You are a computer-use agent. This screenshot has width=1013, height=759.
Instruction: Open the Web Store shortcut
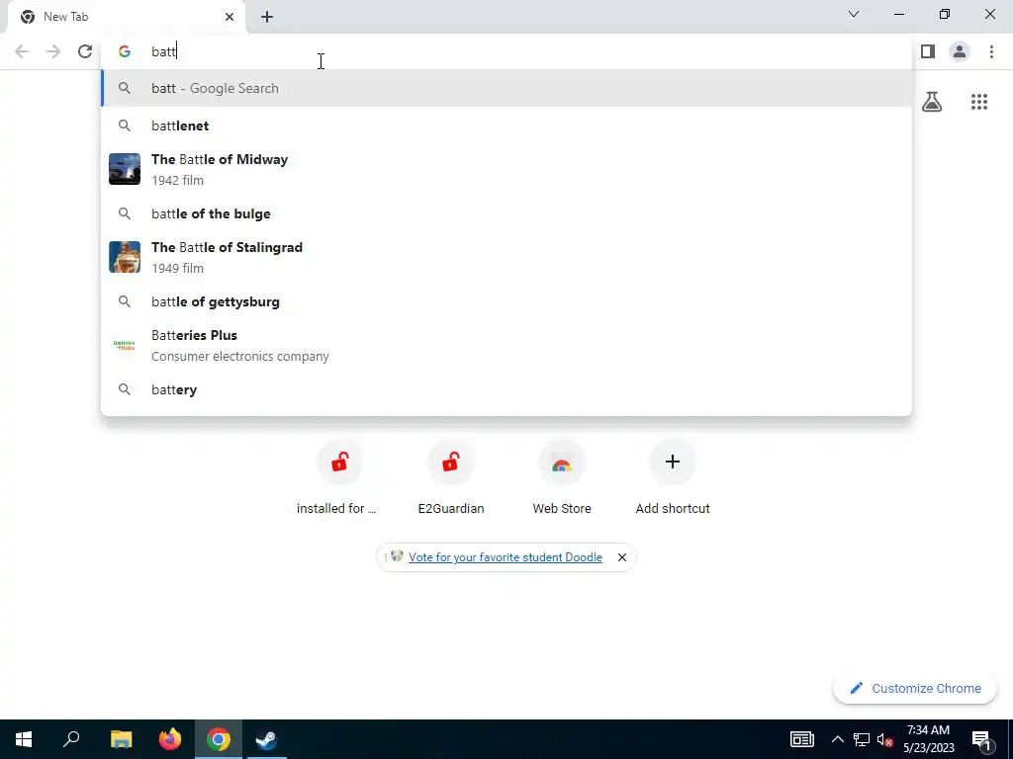562,477
